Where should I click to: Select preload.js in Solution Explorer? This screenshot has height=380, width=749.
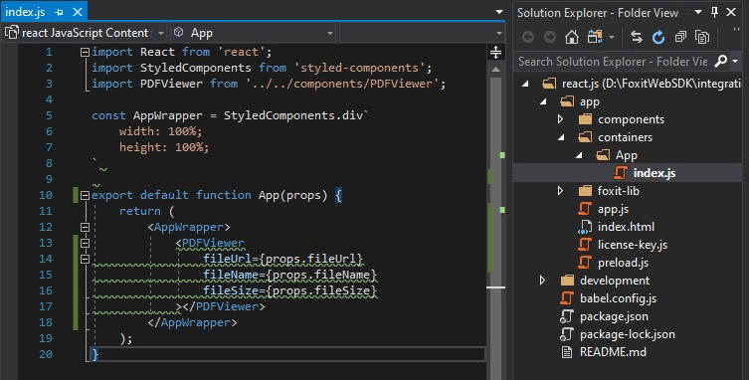point(623,263)
